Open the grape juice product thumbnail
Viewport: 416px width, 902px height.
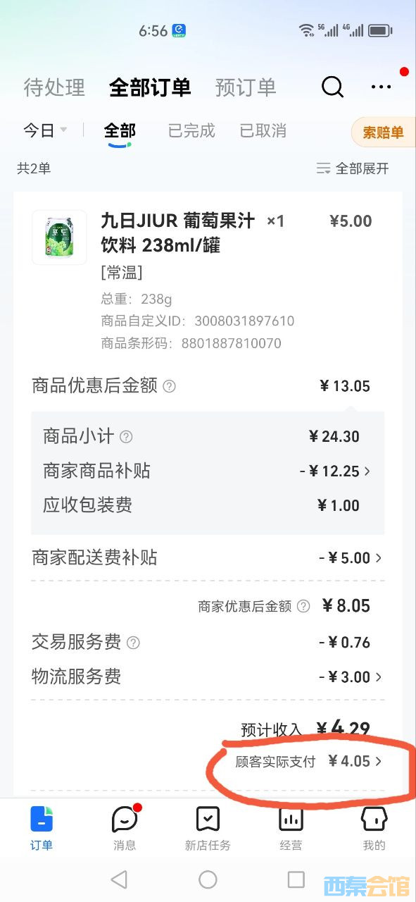point(59,237)
